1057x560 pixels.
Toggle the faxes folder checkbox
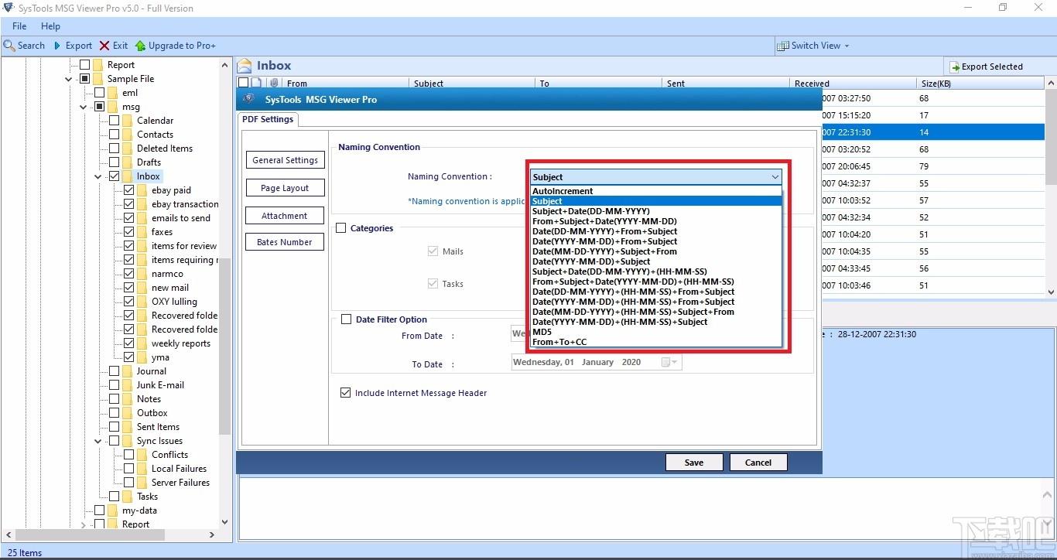pyautogui.click(x=128, y=232)
